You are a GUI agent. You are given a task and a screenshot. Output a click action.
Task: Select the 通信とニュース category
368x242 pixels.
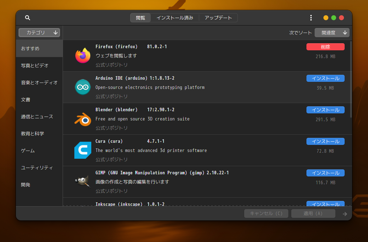39,117
